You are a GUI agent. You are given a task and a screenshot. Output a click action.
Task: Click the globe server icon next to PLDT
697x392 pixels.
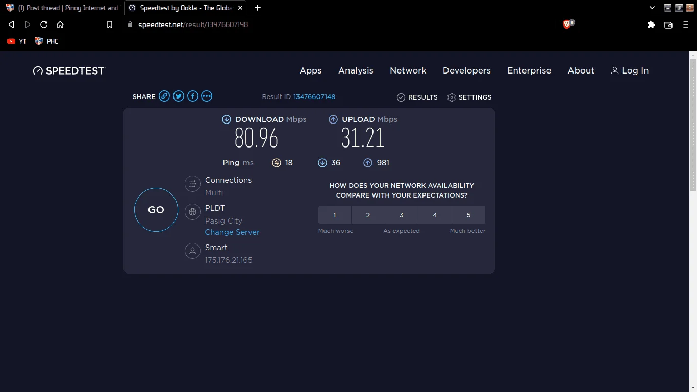click(x=192, y=212)
